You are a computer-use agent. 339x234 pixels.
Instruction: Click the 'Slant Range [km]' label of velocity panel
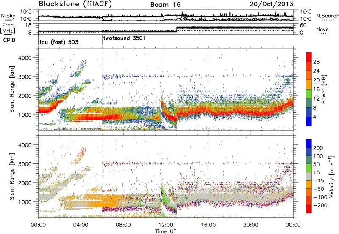[12, 176]
